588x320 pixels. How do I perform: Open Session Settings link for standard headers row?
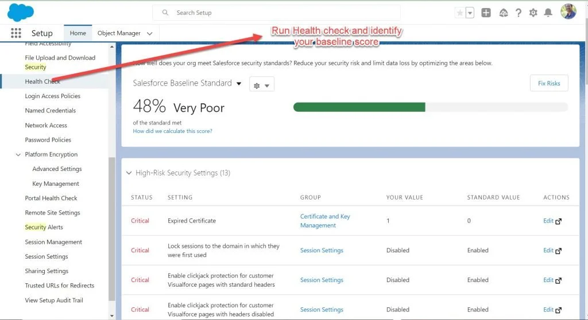[322, 280]
